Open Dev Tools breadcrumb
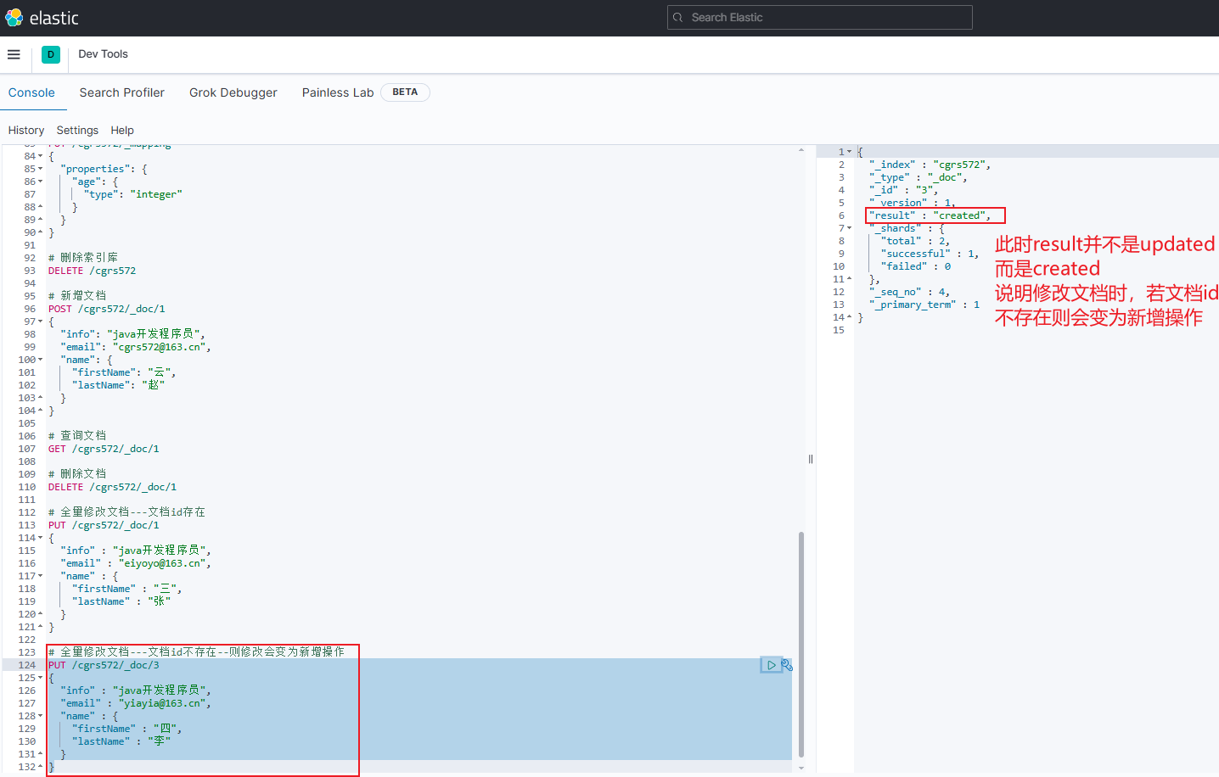Viewport: 1219px width, 777px height. [103, 54]
